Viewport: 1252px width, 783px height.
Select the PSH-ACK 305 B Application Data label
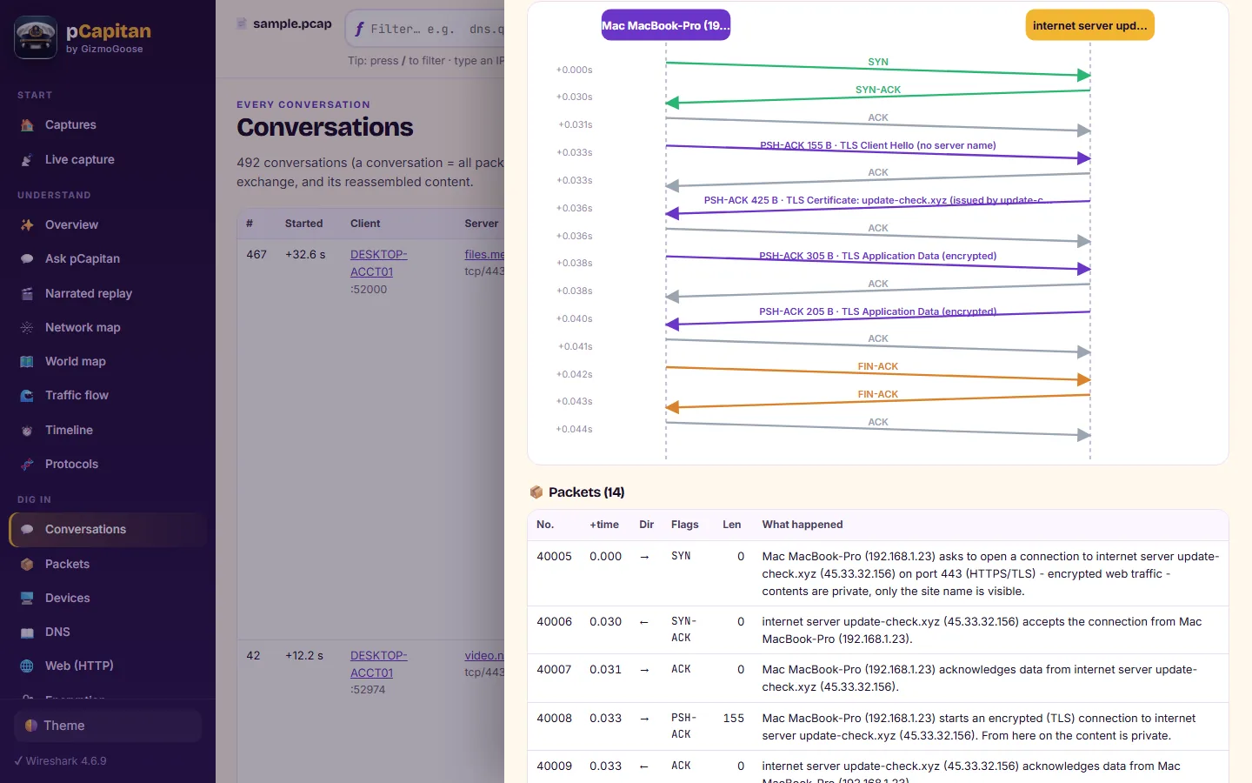878,256
